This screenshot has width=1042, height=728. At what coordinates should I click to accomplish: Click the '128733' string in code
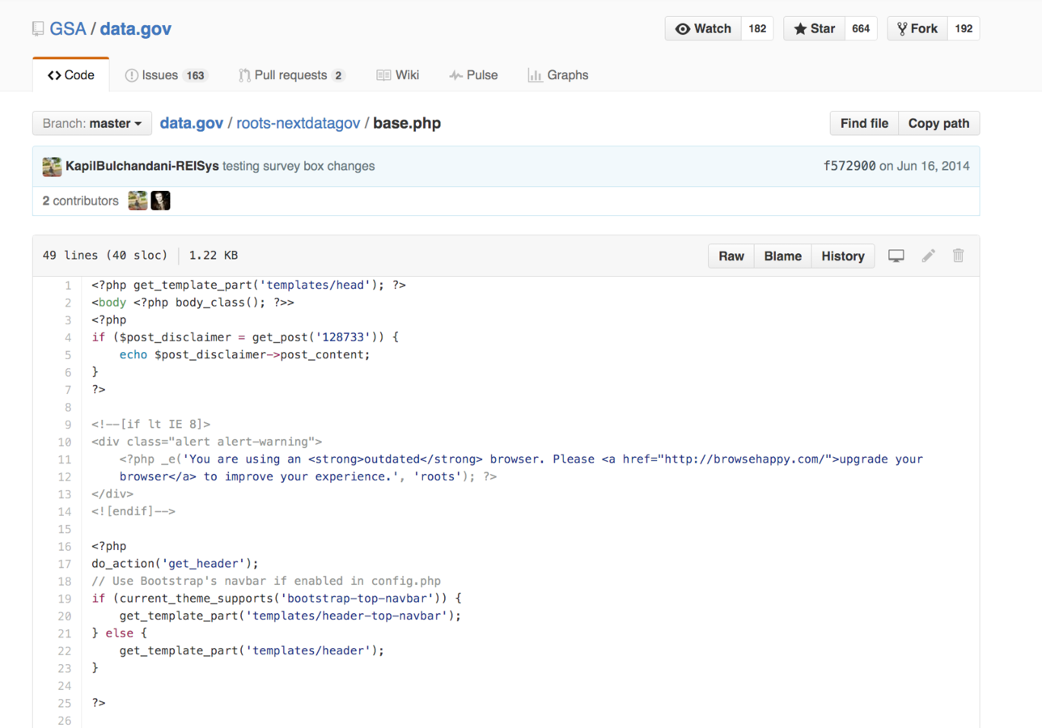(344, 337)
